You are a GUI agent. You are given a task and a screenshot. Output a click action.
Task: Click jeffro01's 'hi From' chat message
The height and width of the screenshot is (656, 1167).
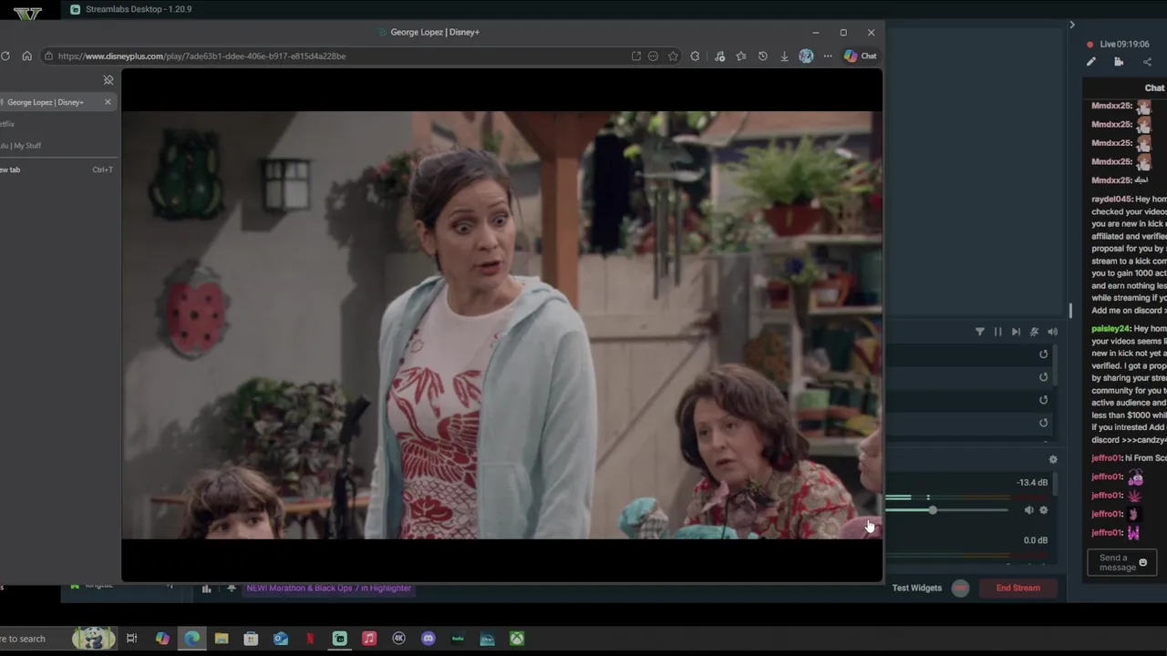1129,458
